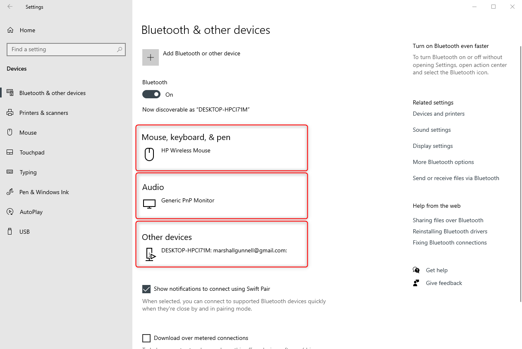Screen dimensions: 522x349
Task: Click the Home icon in sidebar
Action: pos(9,30)
